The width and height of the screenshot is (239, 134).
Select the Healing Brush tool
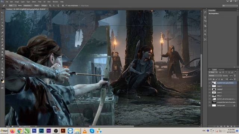2,32
